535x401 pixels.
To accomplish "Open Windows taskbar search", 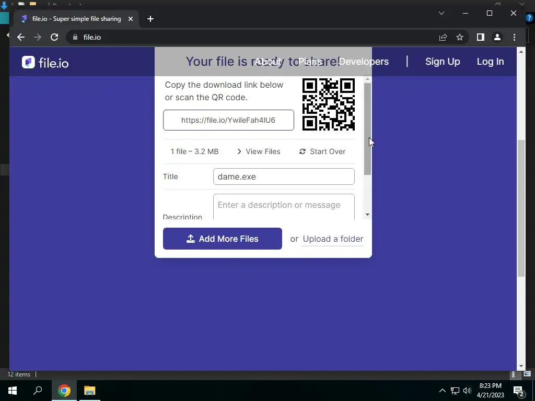I will tap(38, 391).
